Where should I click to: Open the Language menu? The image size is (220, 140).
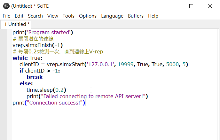coord(112,16)
